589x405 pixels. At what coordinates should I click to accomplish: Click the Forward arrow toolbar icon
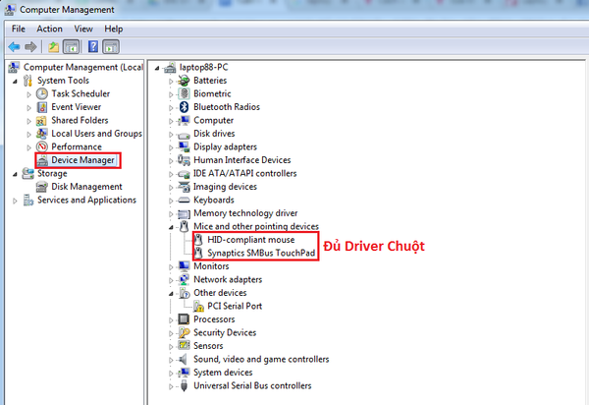point(30,47)
